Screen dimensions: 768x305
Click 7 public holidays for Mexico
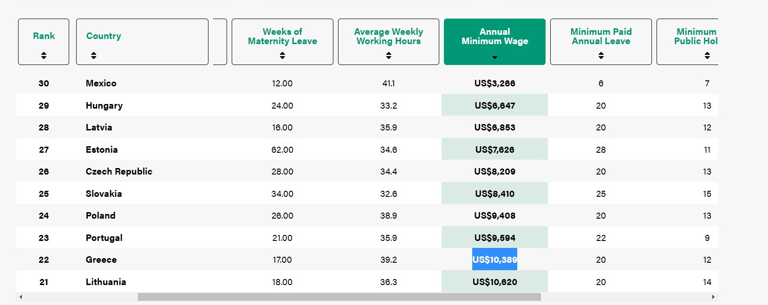pyautogui.click(x=707, y=83)
